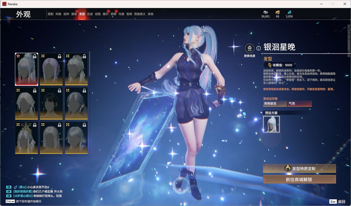Click the orange 发型 category label

[268, 59]
